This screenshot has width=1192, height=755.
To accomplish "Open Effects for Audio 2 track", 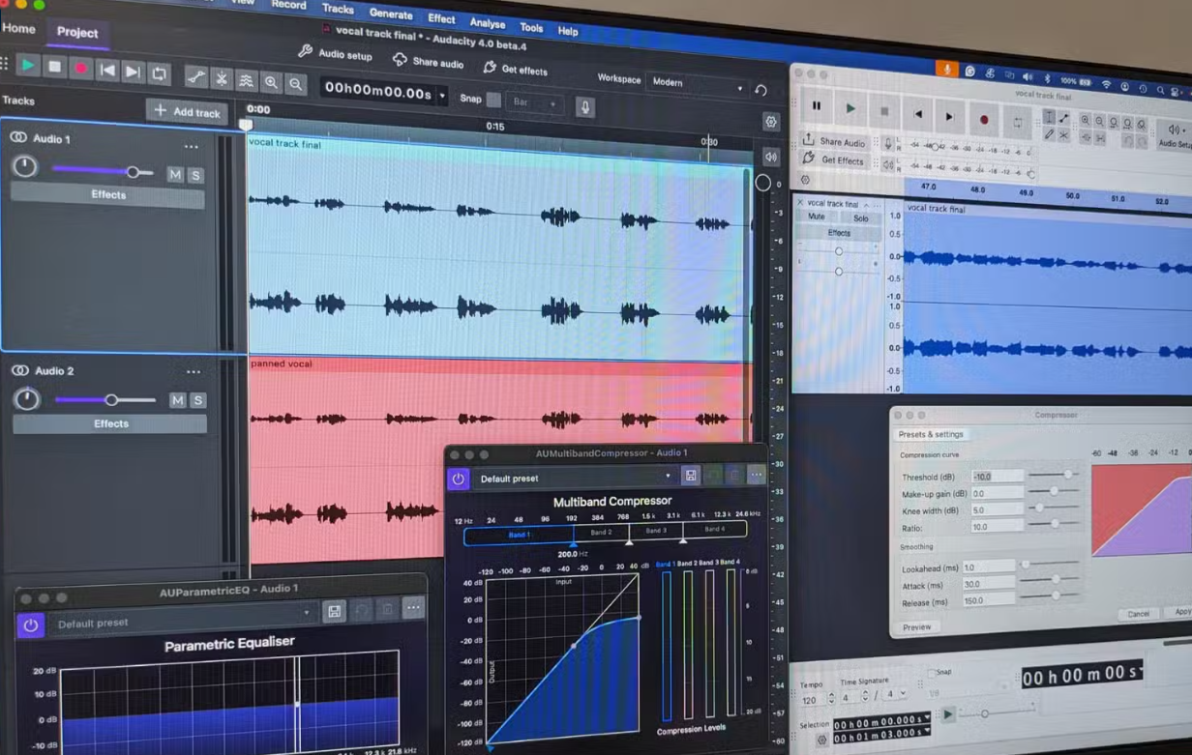I will pos(110,423).
